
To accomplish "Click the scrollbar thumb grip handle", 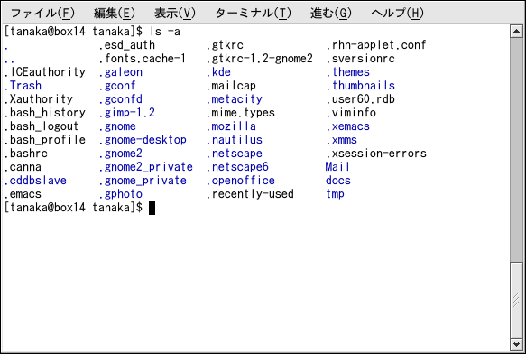I will point(516,300).
